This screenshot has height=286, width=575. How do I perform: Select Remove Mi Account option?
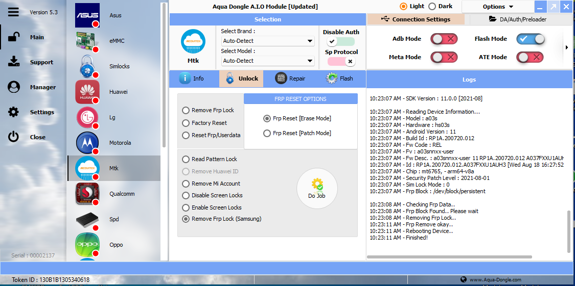(x=211, y=184)
